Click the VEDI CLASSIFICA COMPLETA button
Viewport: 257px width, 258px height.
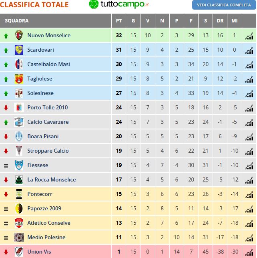click(224, 5)
